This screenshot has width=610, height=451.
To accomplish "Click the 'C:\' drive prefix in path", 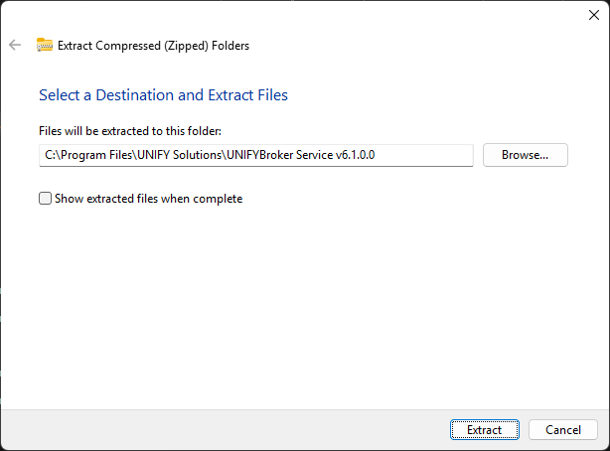I will coord(53,155).
